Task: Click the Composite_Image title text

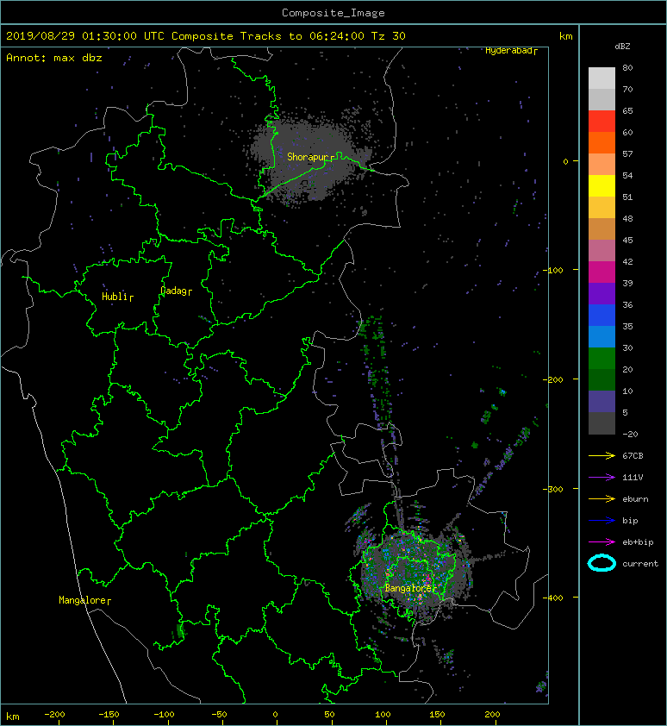Action: [333, 13]
